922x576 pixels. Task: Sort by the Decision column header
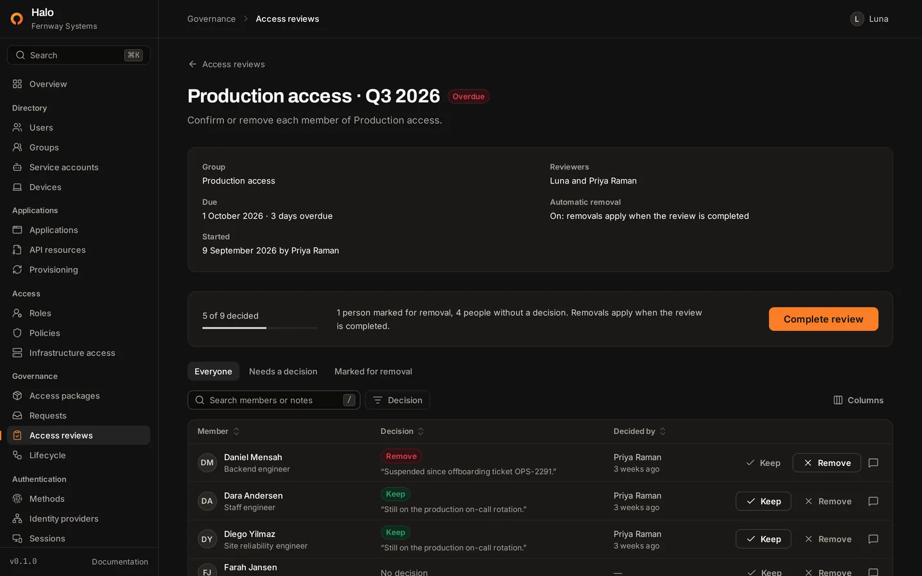click(402, 431)
